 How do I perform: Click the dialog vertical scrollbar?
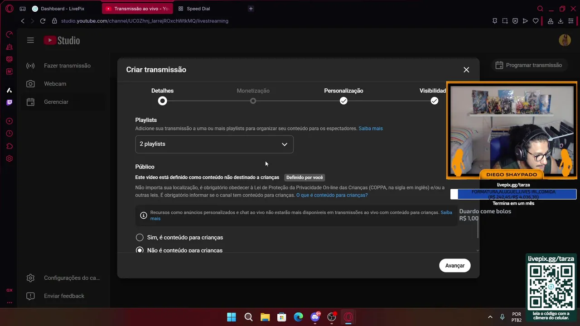click(x=478, y=229)
